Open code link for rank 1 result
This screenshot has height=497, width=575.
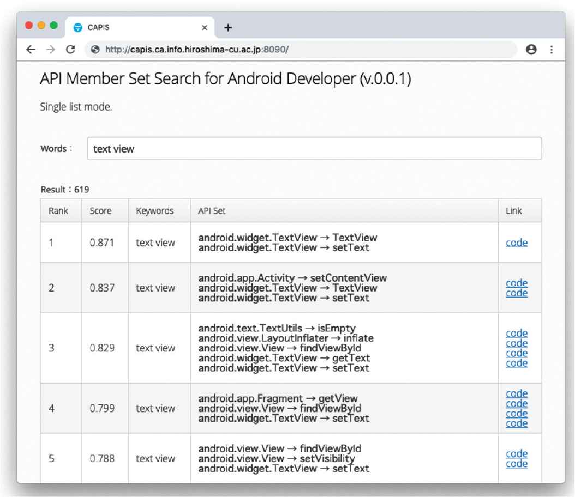(517, 243)
